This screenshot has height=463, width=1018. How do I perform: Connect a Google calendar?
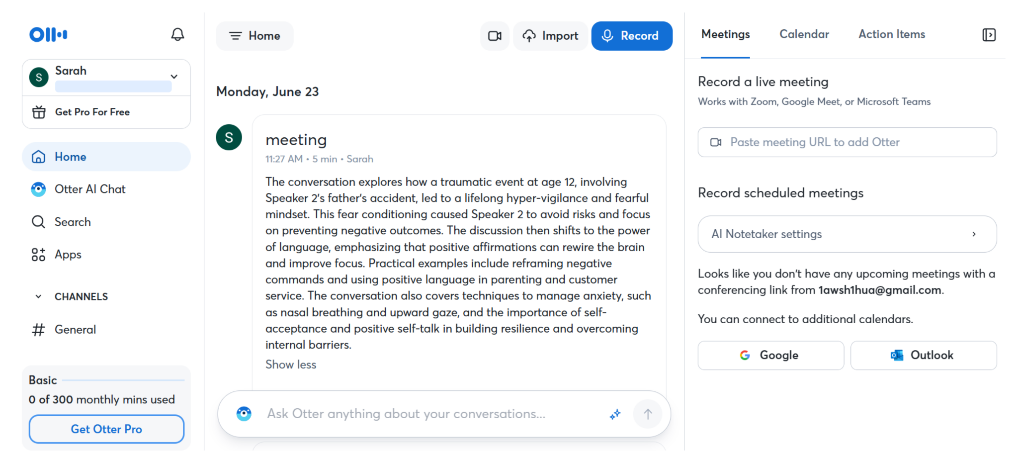click(x=770, y=355)
